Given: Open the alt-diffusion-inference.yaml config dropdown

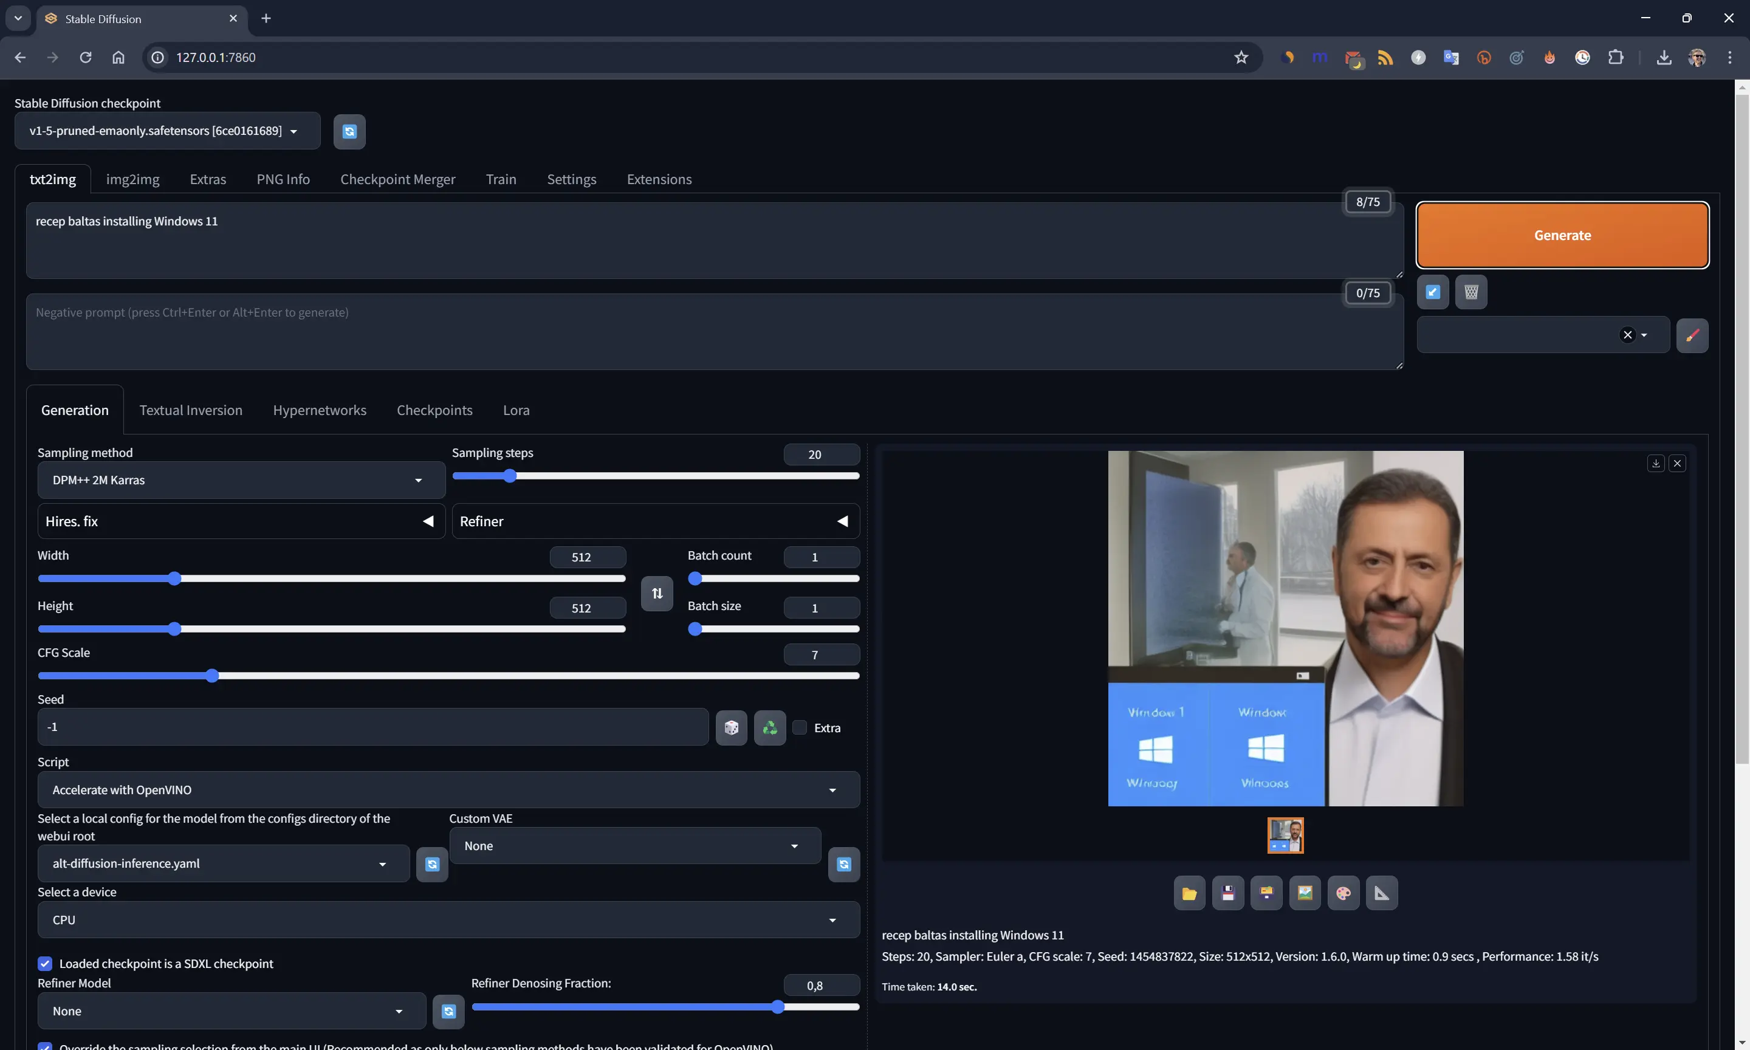Looking at the screenshot, I should [224, 864].
